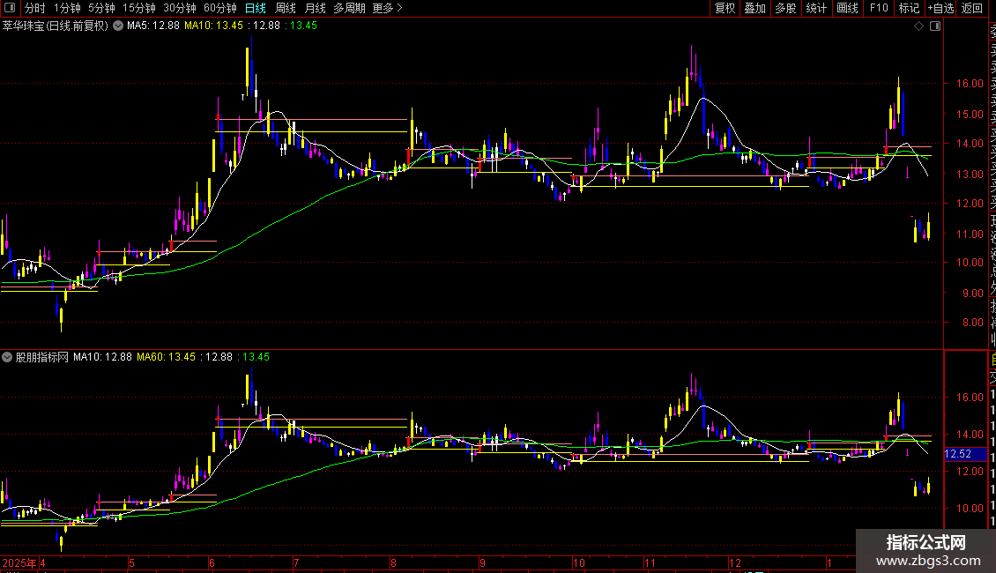Select the 日线 daily period tab

coord(256,8)
